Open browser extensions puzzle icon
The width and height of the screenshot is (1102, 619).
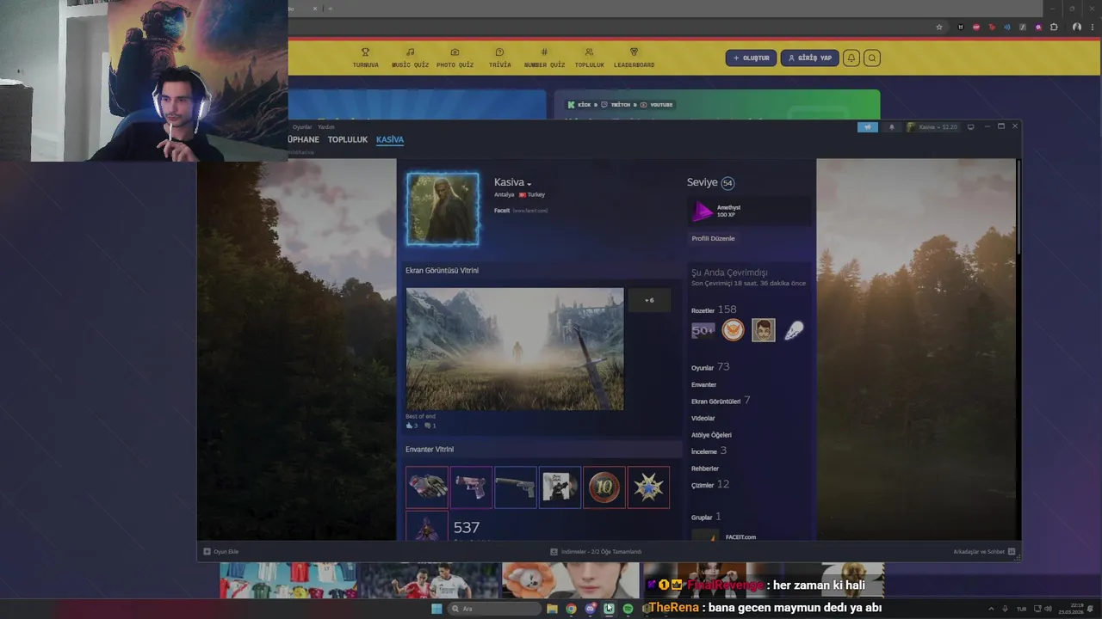(x=1054, y=27)
